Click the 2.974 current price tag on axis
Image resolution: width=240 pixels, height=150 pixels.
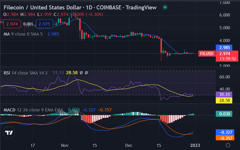[225, 54]
